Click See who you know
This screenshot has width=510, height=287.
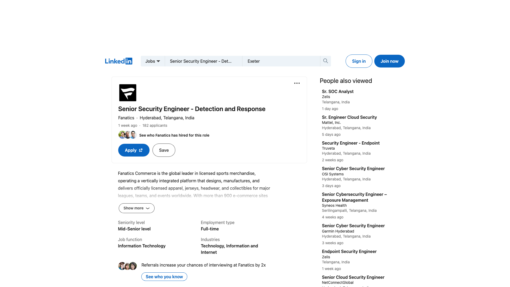click(164, 277)
